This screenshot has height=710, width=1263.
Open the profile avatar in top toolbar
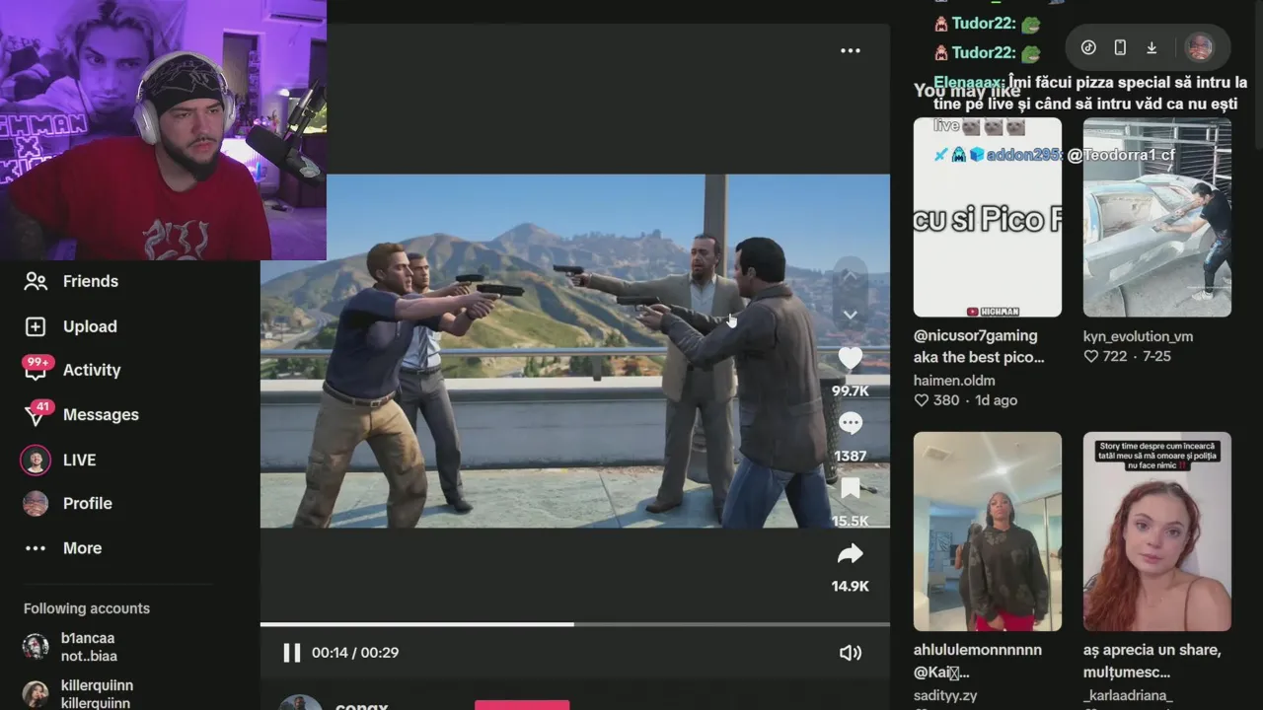click(1199, 47)
